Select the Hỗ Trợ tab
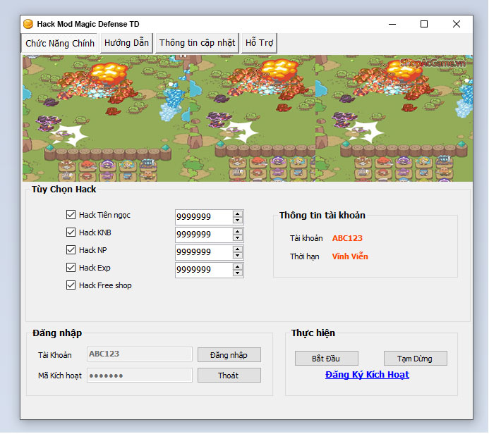The image size is (489, 434). coord(259,43)
